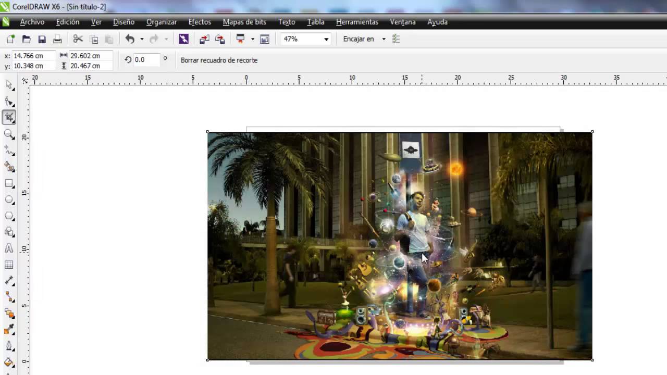Select the Shape edit tool
Screen dimensions: 667x375
pos(9,101)
